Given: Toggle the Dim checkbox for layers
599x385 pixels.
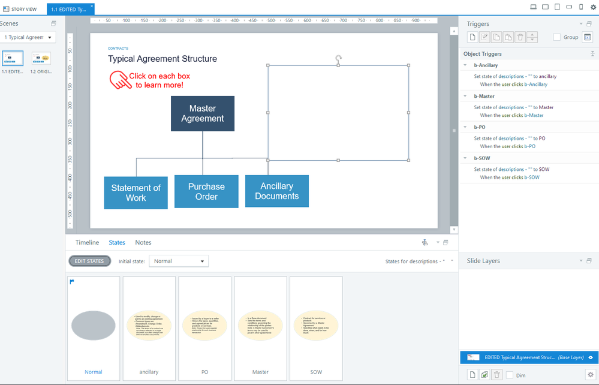Looking at the screenshot, I should pos(510,375).
